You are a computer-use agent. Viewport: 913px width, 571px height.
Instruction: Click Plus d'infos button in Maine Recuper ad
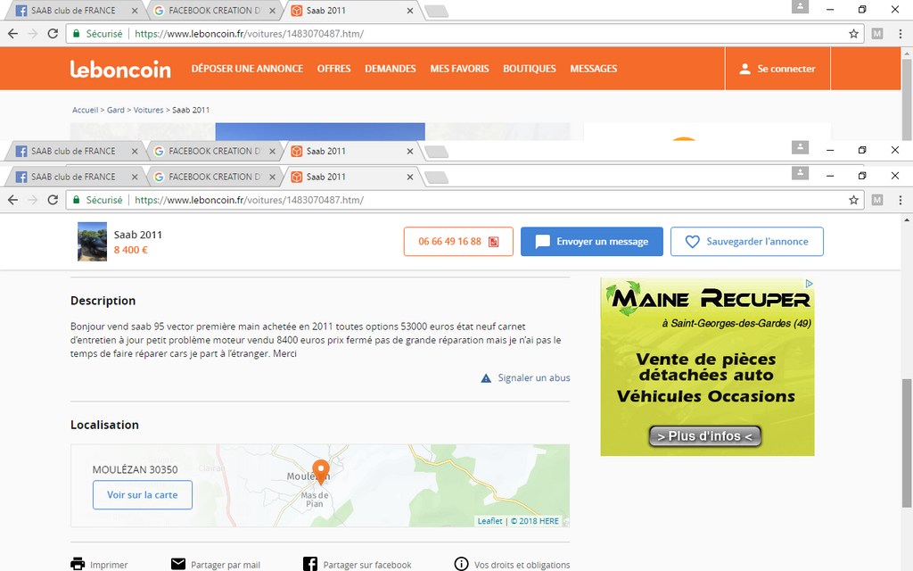click(x=704, y=435)
